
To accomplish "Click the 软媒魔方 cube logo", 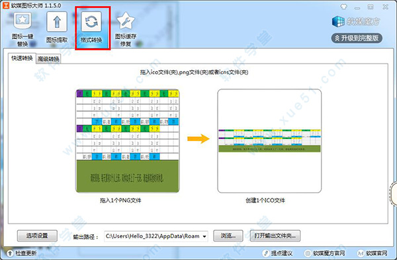I will [338, 22].
